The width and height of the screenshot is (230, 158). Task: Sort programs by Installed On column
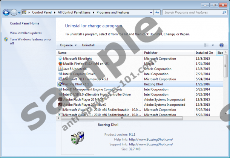(204, 53)
